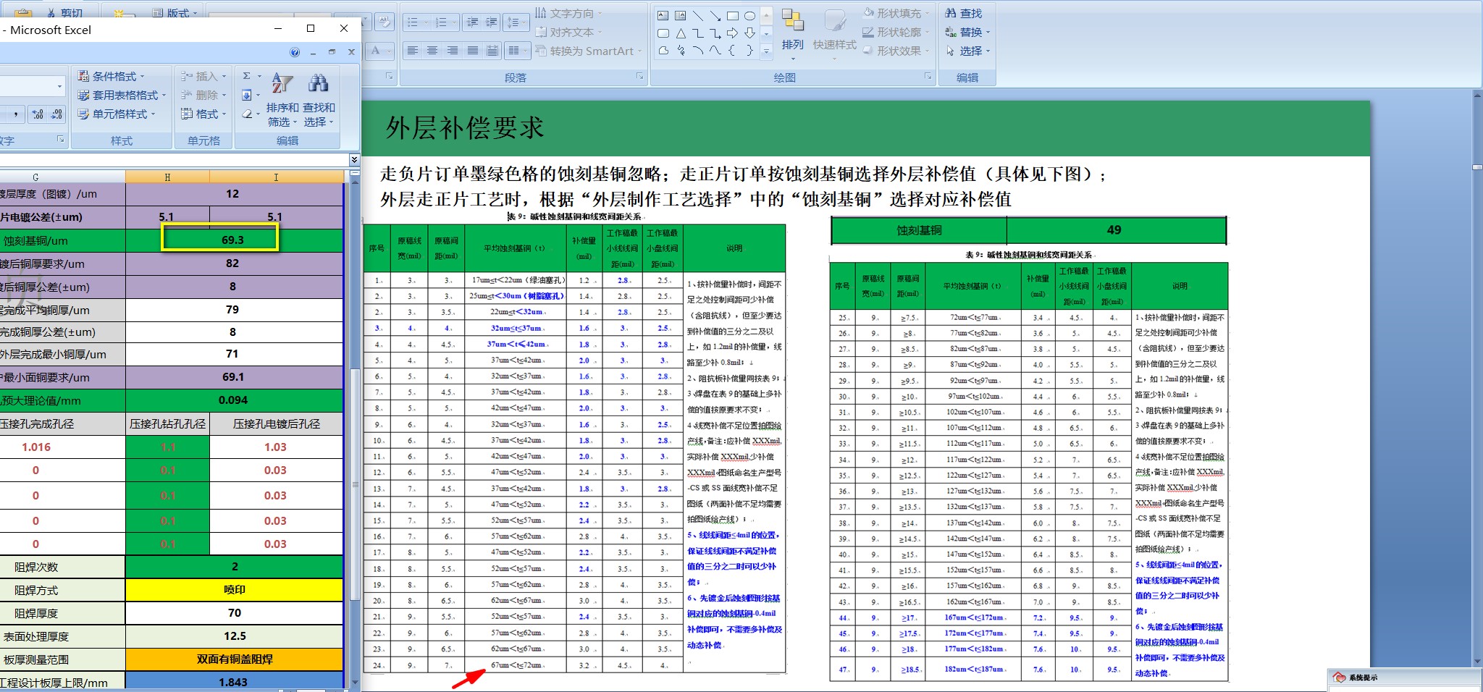Open the 对齐文本 dropdown in PowerPoint
The image size is (1483, 692).
click(569, 32)
